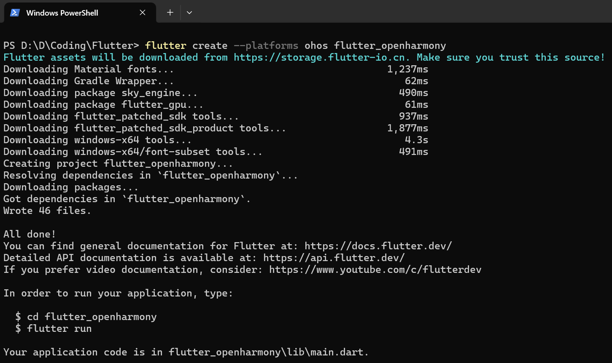Click 'Downloading package flutter_gpu...' line
Image resolution: width=612 pixels, height=363 pixels.
click(103, 104)
